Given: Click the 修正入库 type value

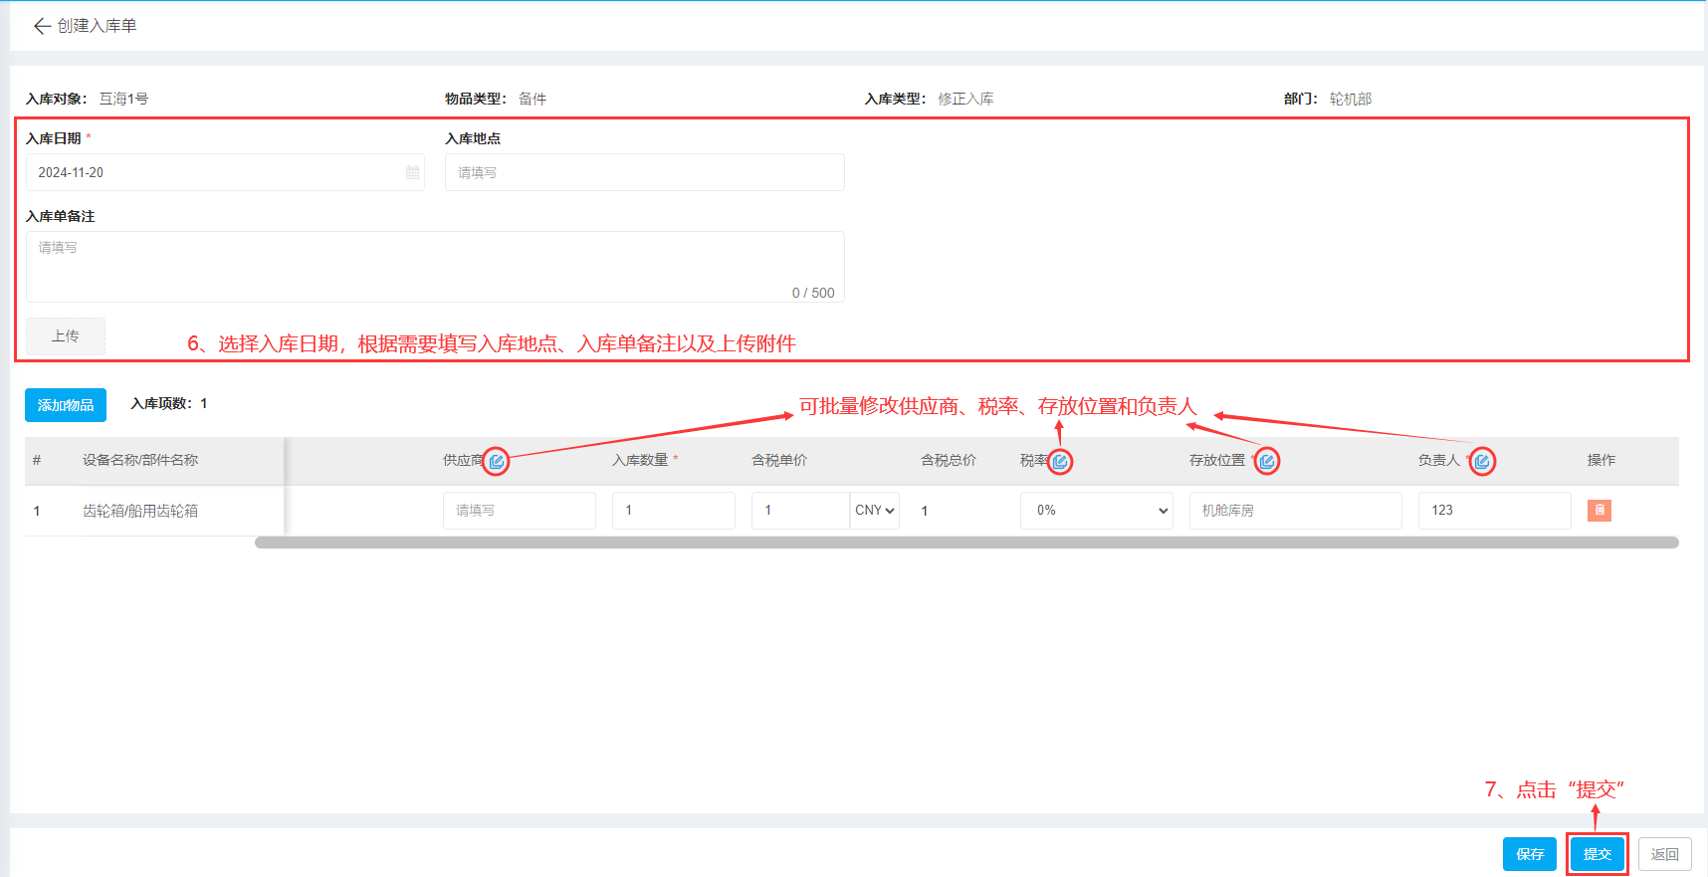Looking at the screenshot, I should point(965,99).
